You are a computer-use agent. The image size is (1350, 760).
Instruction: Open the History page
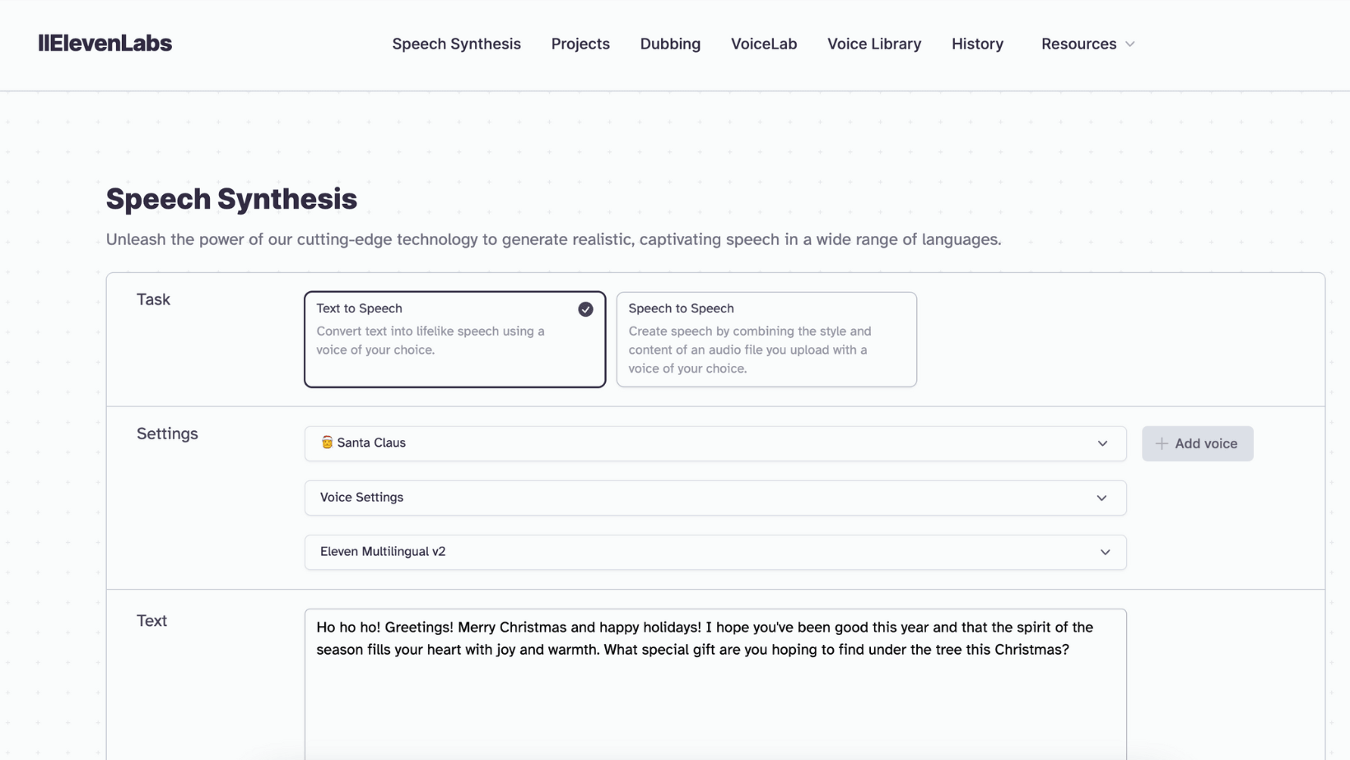click(977, 44)
